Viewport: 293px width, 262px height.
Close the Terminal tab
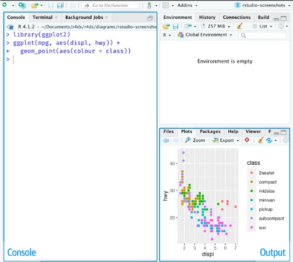[56, 17]
